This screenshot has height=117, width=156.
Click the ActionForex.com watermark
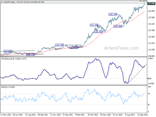[121, 48]
